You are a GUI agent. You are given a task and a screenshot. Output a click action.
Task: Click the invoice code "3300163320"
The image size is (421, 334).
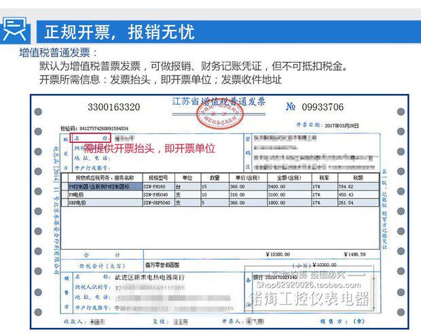(114, 107)
